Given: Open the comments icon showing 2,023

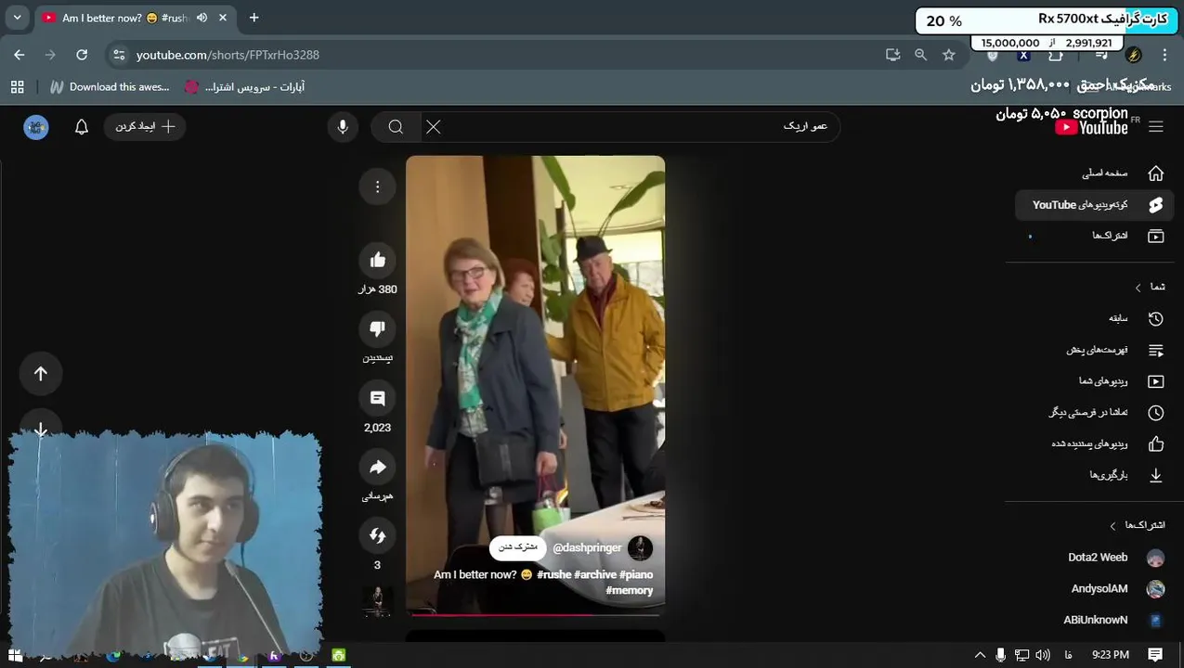Looking at the screenshot, I should (377, 398).
